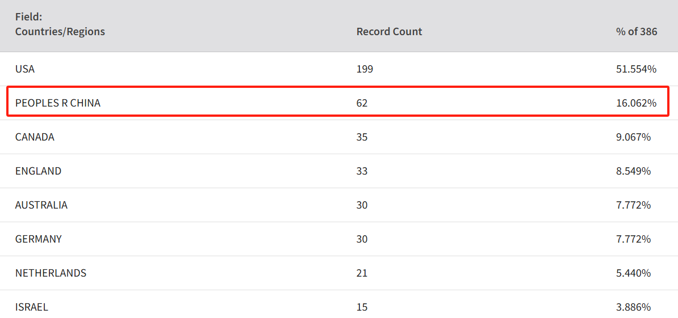Click the 3.886% percentage for Israel

coord(634,307)
